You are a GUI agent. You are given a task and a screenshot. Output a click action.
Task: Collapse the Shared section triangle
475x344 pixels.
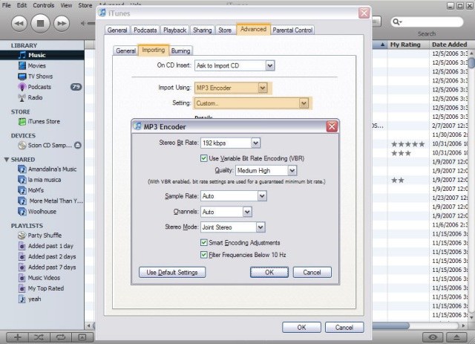pyautogui.click(x=7, y=160)
